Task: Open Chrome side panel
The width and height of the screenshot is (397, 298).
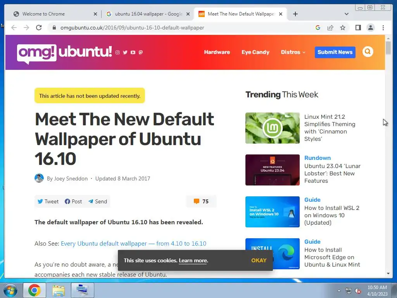Action: (358, 28)
